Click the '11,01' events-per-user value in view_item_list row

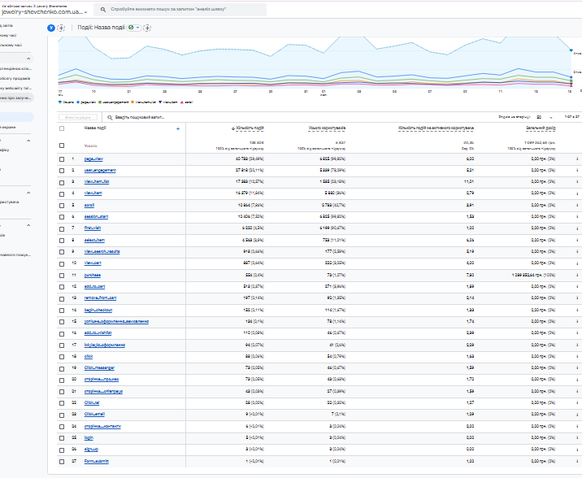469,182
